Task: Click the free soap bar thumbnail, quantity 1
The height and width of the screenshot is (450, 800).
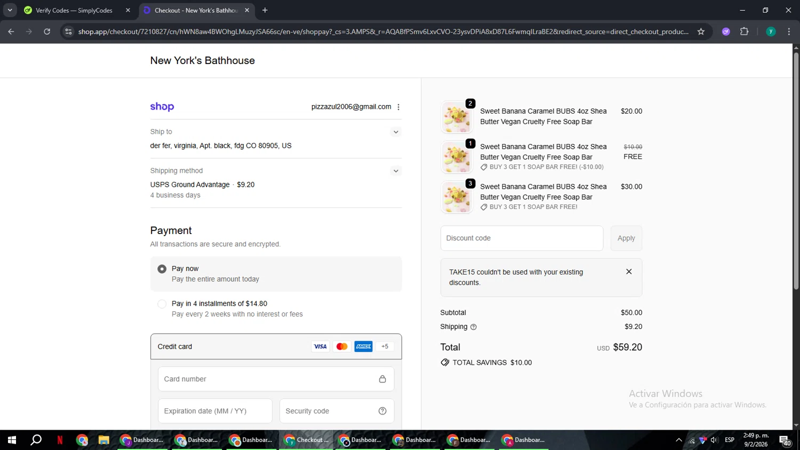Action: 457,157
